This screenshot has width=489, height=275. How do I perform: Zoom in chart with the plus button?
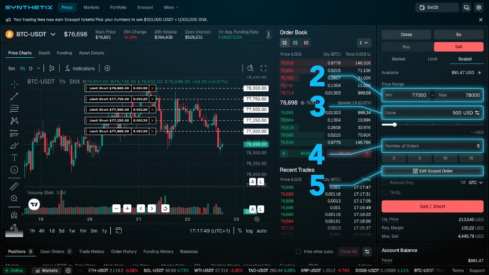127,208
